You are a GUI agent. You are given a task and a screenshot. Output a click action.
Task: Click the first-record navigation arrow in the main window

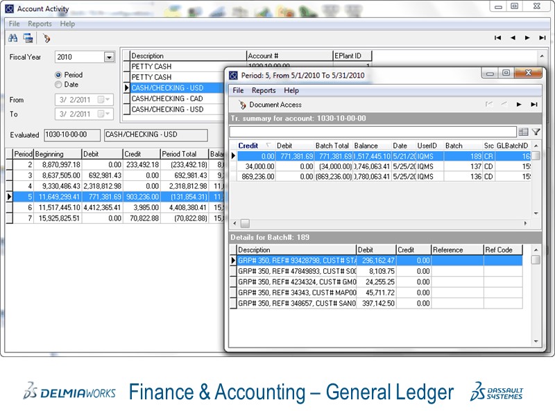coord(497,38)
